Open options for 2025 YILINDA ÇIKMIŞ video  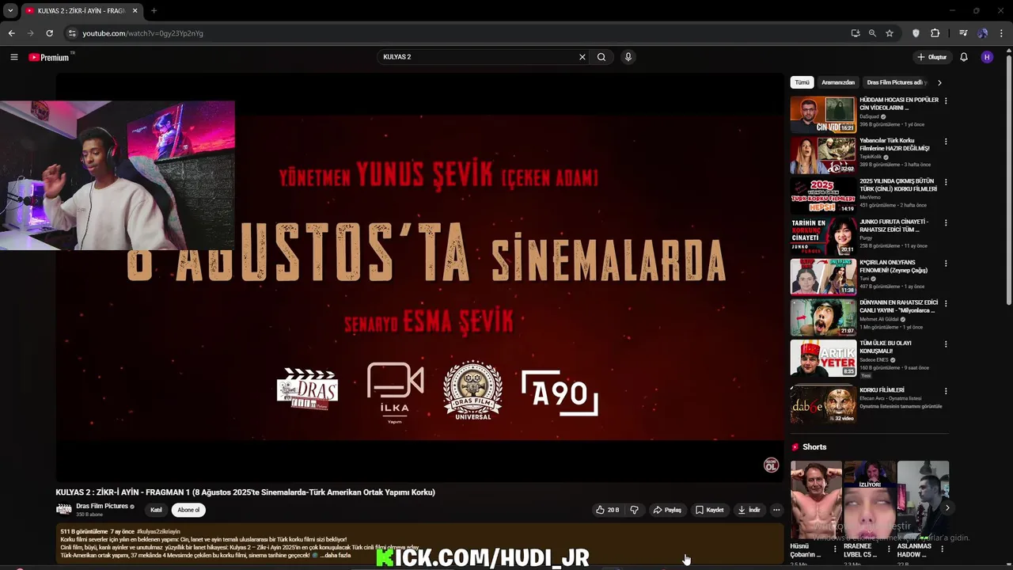coord(946,182)
